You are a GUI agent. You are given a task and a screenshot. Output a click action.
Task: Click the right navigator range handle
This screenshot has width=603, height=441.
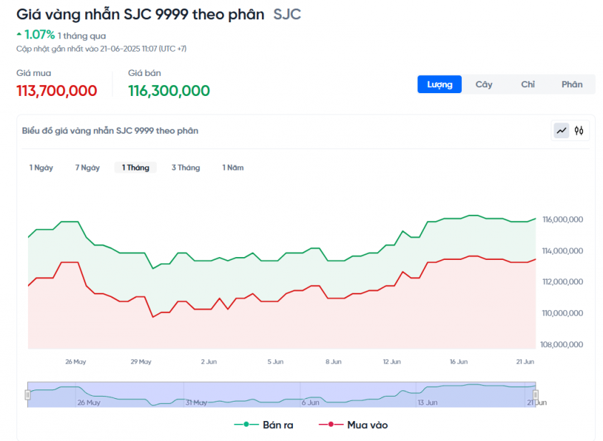tap(536, 394)
